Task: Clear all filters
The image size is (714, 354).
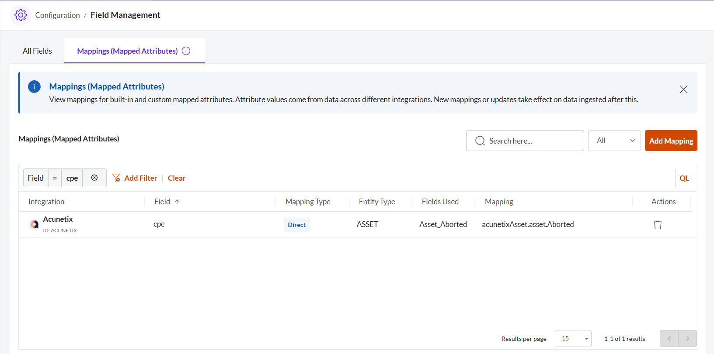Action: [x=177, y=178]
